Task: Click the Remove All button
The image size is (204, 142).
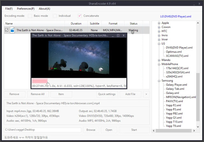Action: [38, 94]
